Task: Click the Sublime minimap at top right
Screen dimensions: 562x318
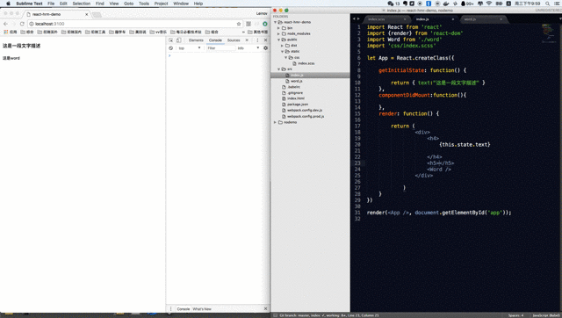Action: pyautogui.click(x=549, y=33)
